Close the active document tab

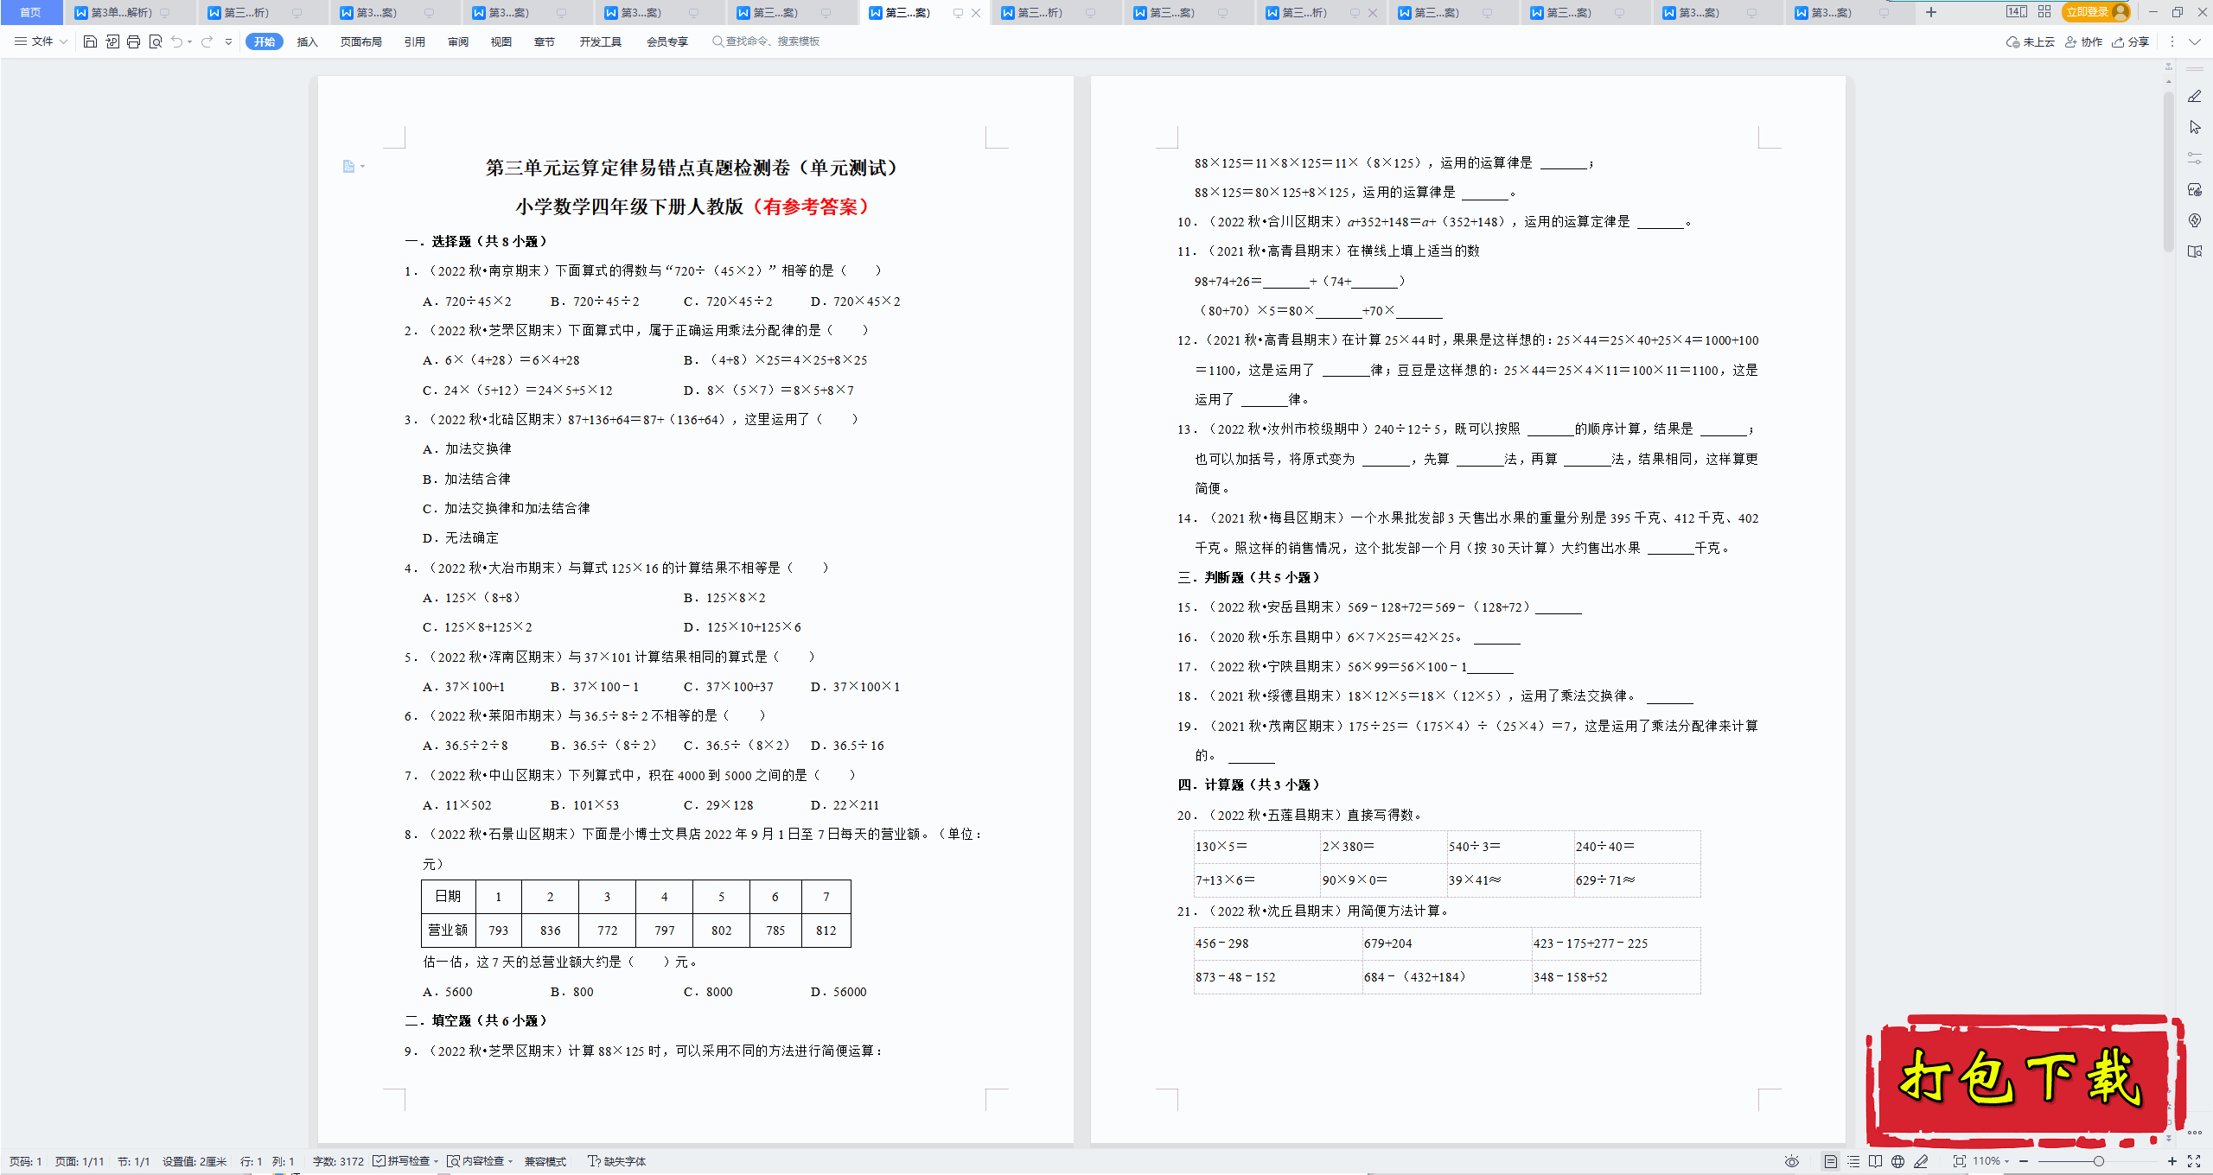pyautogui.click(x=976, y=12)
